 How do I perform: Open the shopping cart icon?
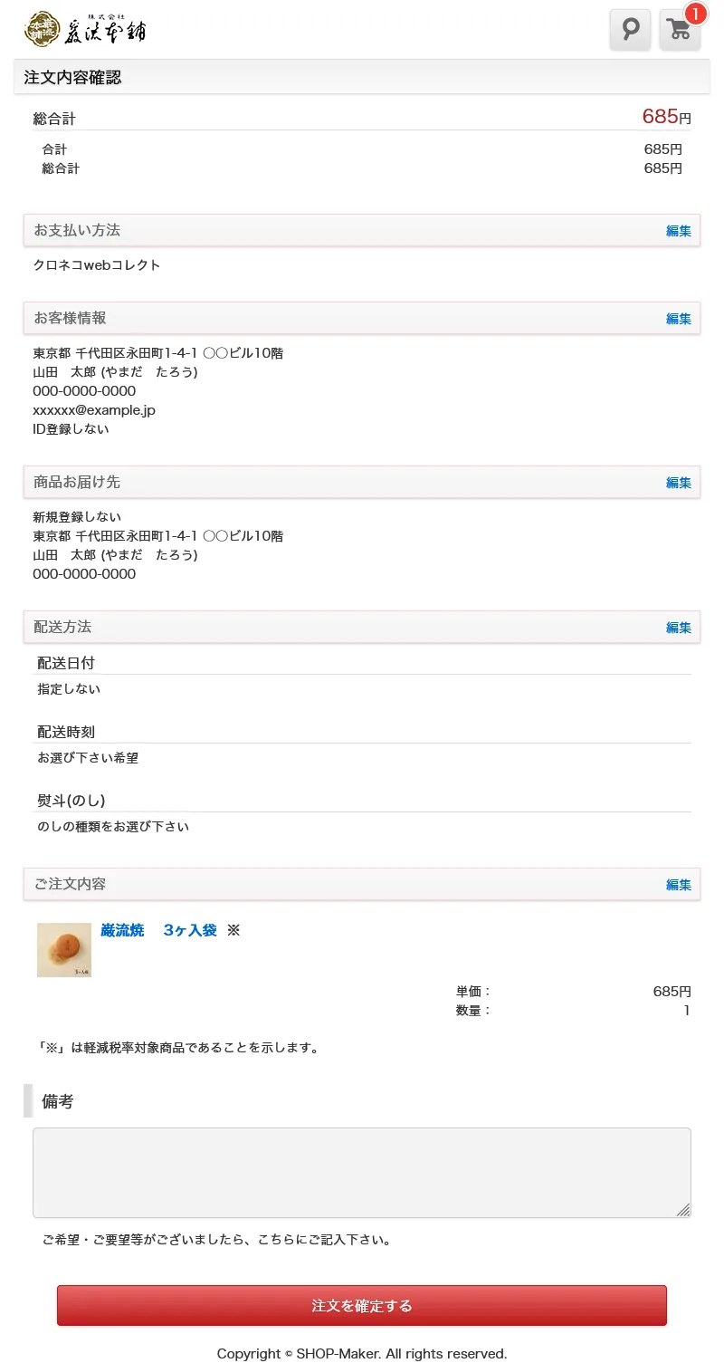click(x=679, y=31)
